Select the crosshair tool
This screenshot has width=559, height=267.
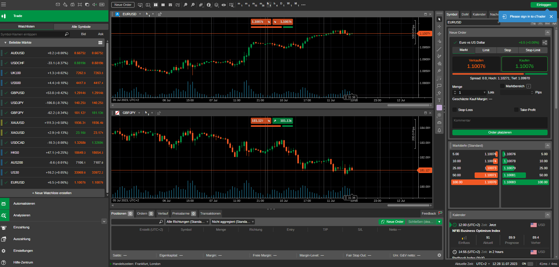tap(439, 27)
